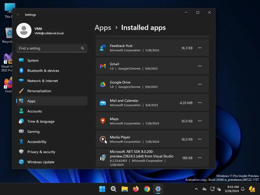Select Time & language in sidebar
The height and width of the screenshot is (195, 260).
pyautogui.click(x=52, y=121)
